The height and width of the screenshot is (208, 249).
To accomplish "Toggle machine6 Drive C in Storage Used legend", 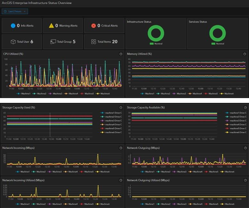I will pos(111,132).
